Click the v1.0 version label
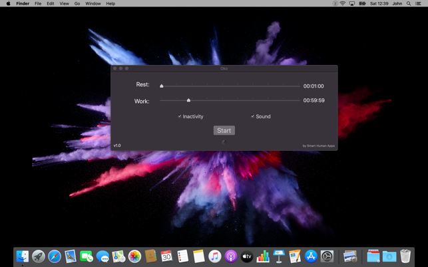Screen dimensions: 428x267 [117, 145]
